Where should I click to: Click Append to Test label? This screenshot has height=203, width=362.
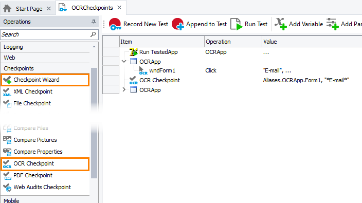[206, 24]
